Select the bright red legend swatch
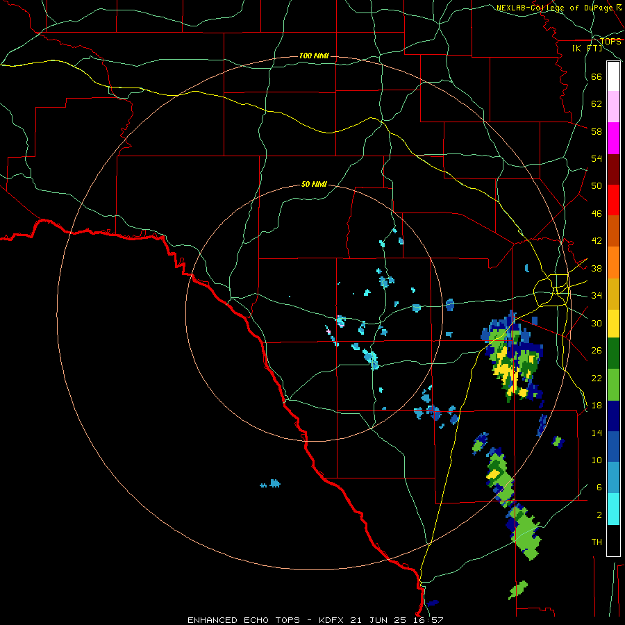 613,200
